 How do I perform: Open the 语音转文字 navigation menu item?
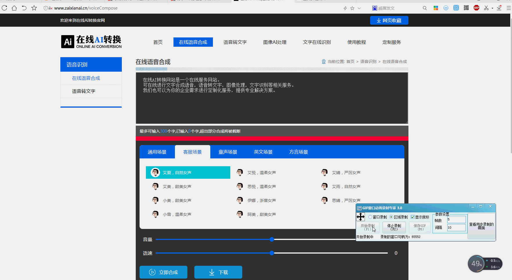pyautogui.click(x=235, y=42)
